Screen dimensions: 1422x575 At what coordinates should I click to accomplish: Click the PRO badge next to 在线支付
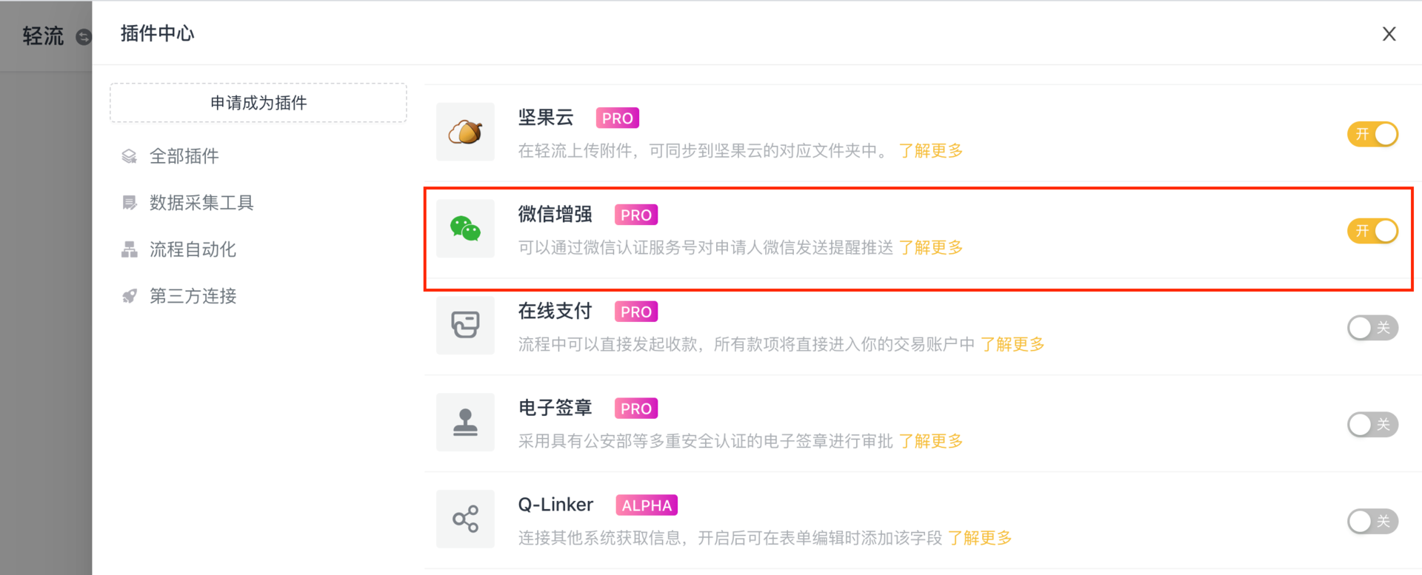636,312
